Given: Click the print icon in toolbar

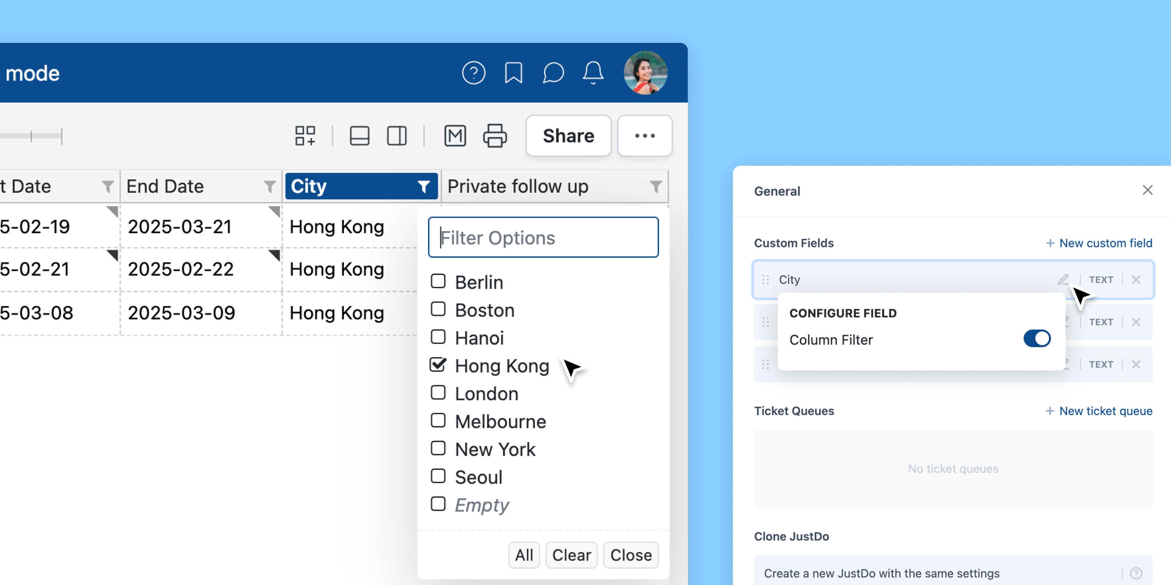Looking at the screenshot, I should 494,136.
